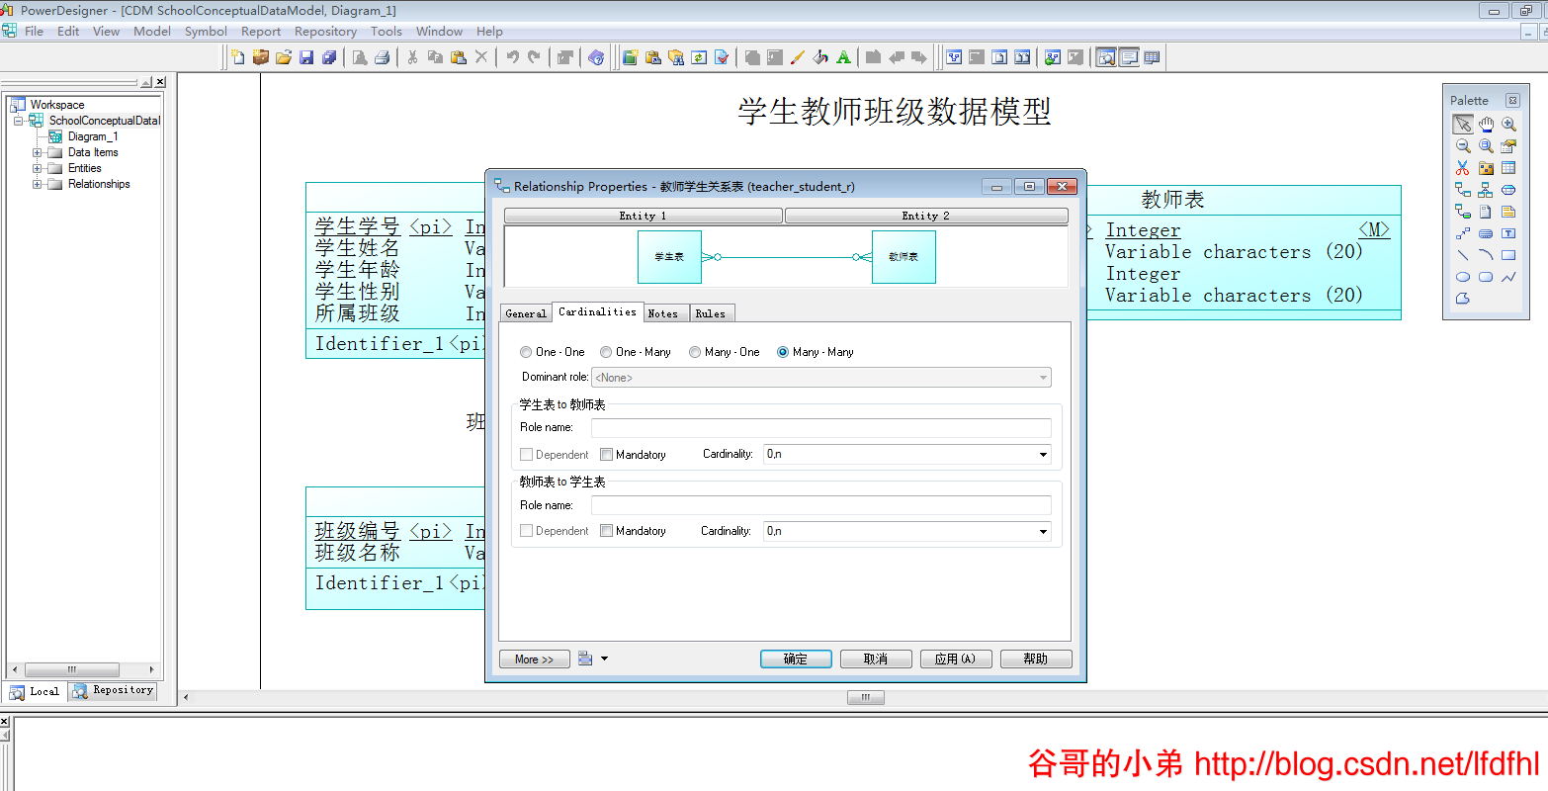Switch to the General tab
This screenshot has width=1548, height=791.
click(526, 313)
